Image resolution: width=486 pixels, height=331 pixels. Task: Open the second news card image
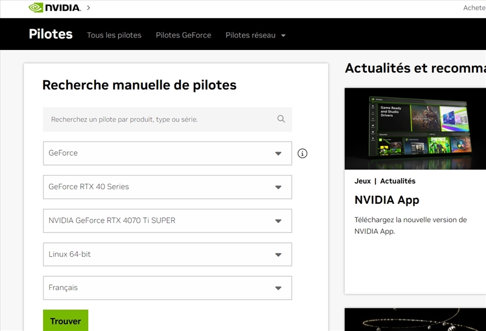(x=415, y=319)
